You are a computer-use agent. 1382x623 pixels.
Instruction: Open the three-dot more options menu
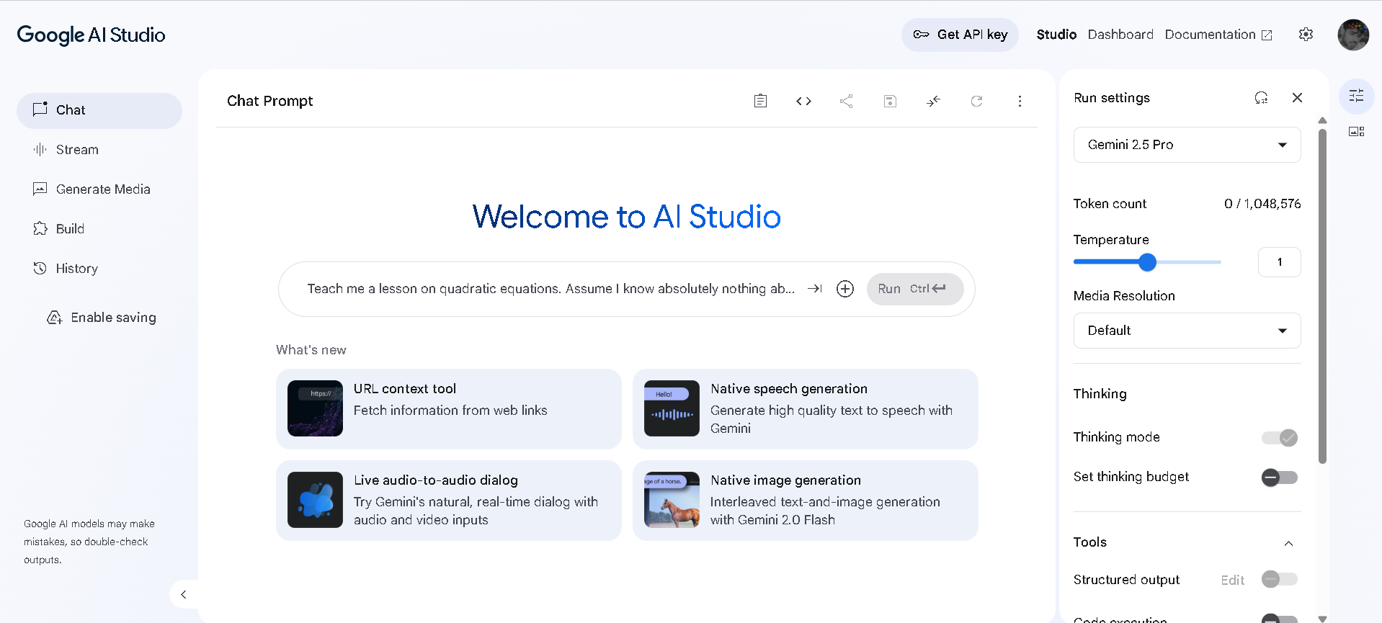(1020, 101)
